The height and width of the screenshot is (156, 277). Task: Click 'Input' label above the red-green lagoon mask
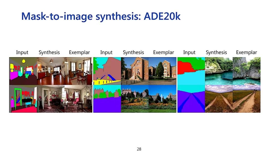pos(189,53)
